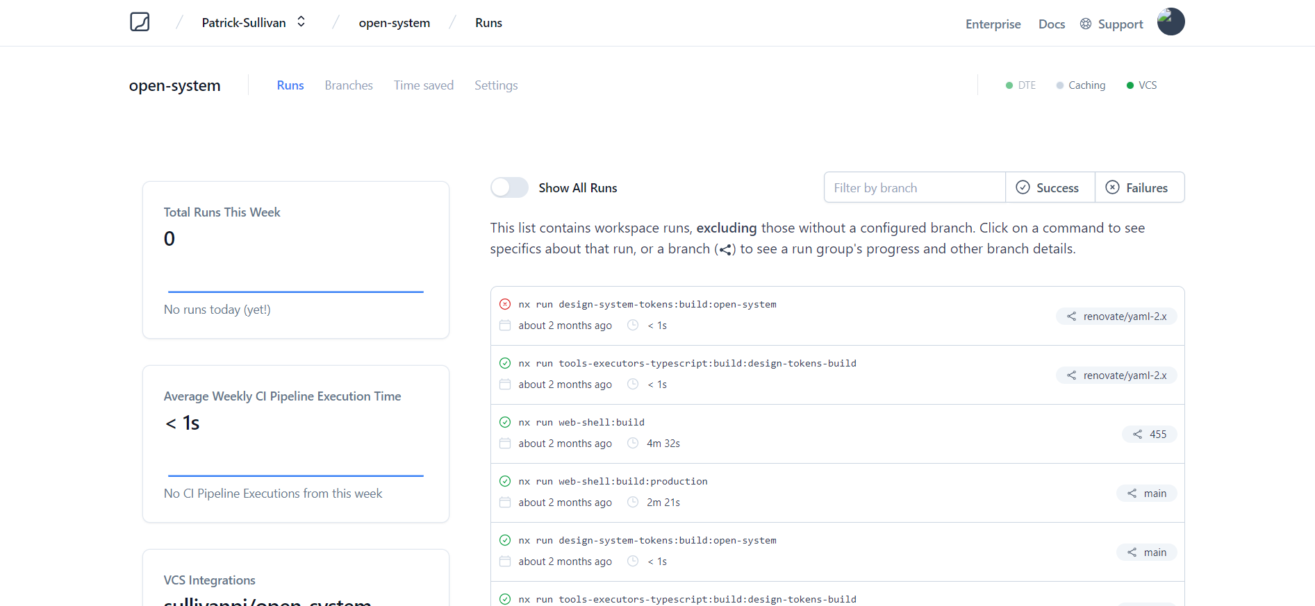Screen dimensions: 1315x606
Task: Click the Total Runs This Week heading
Action: click(222, 212)
